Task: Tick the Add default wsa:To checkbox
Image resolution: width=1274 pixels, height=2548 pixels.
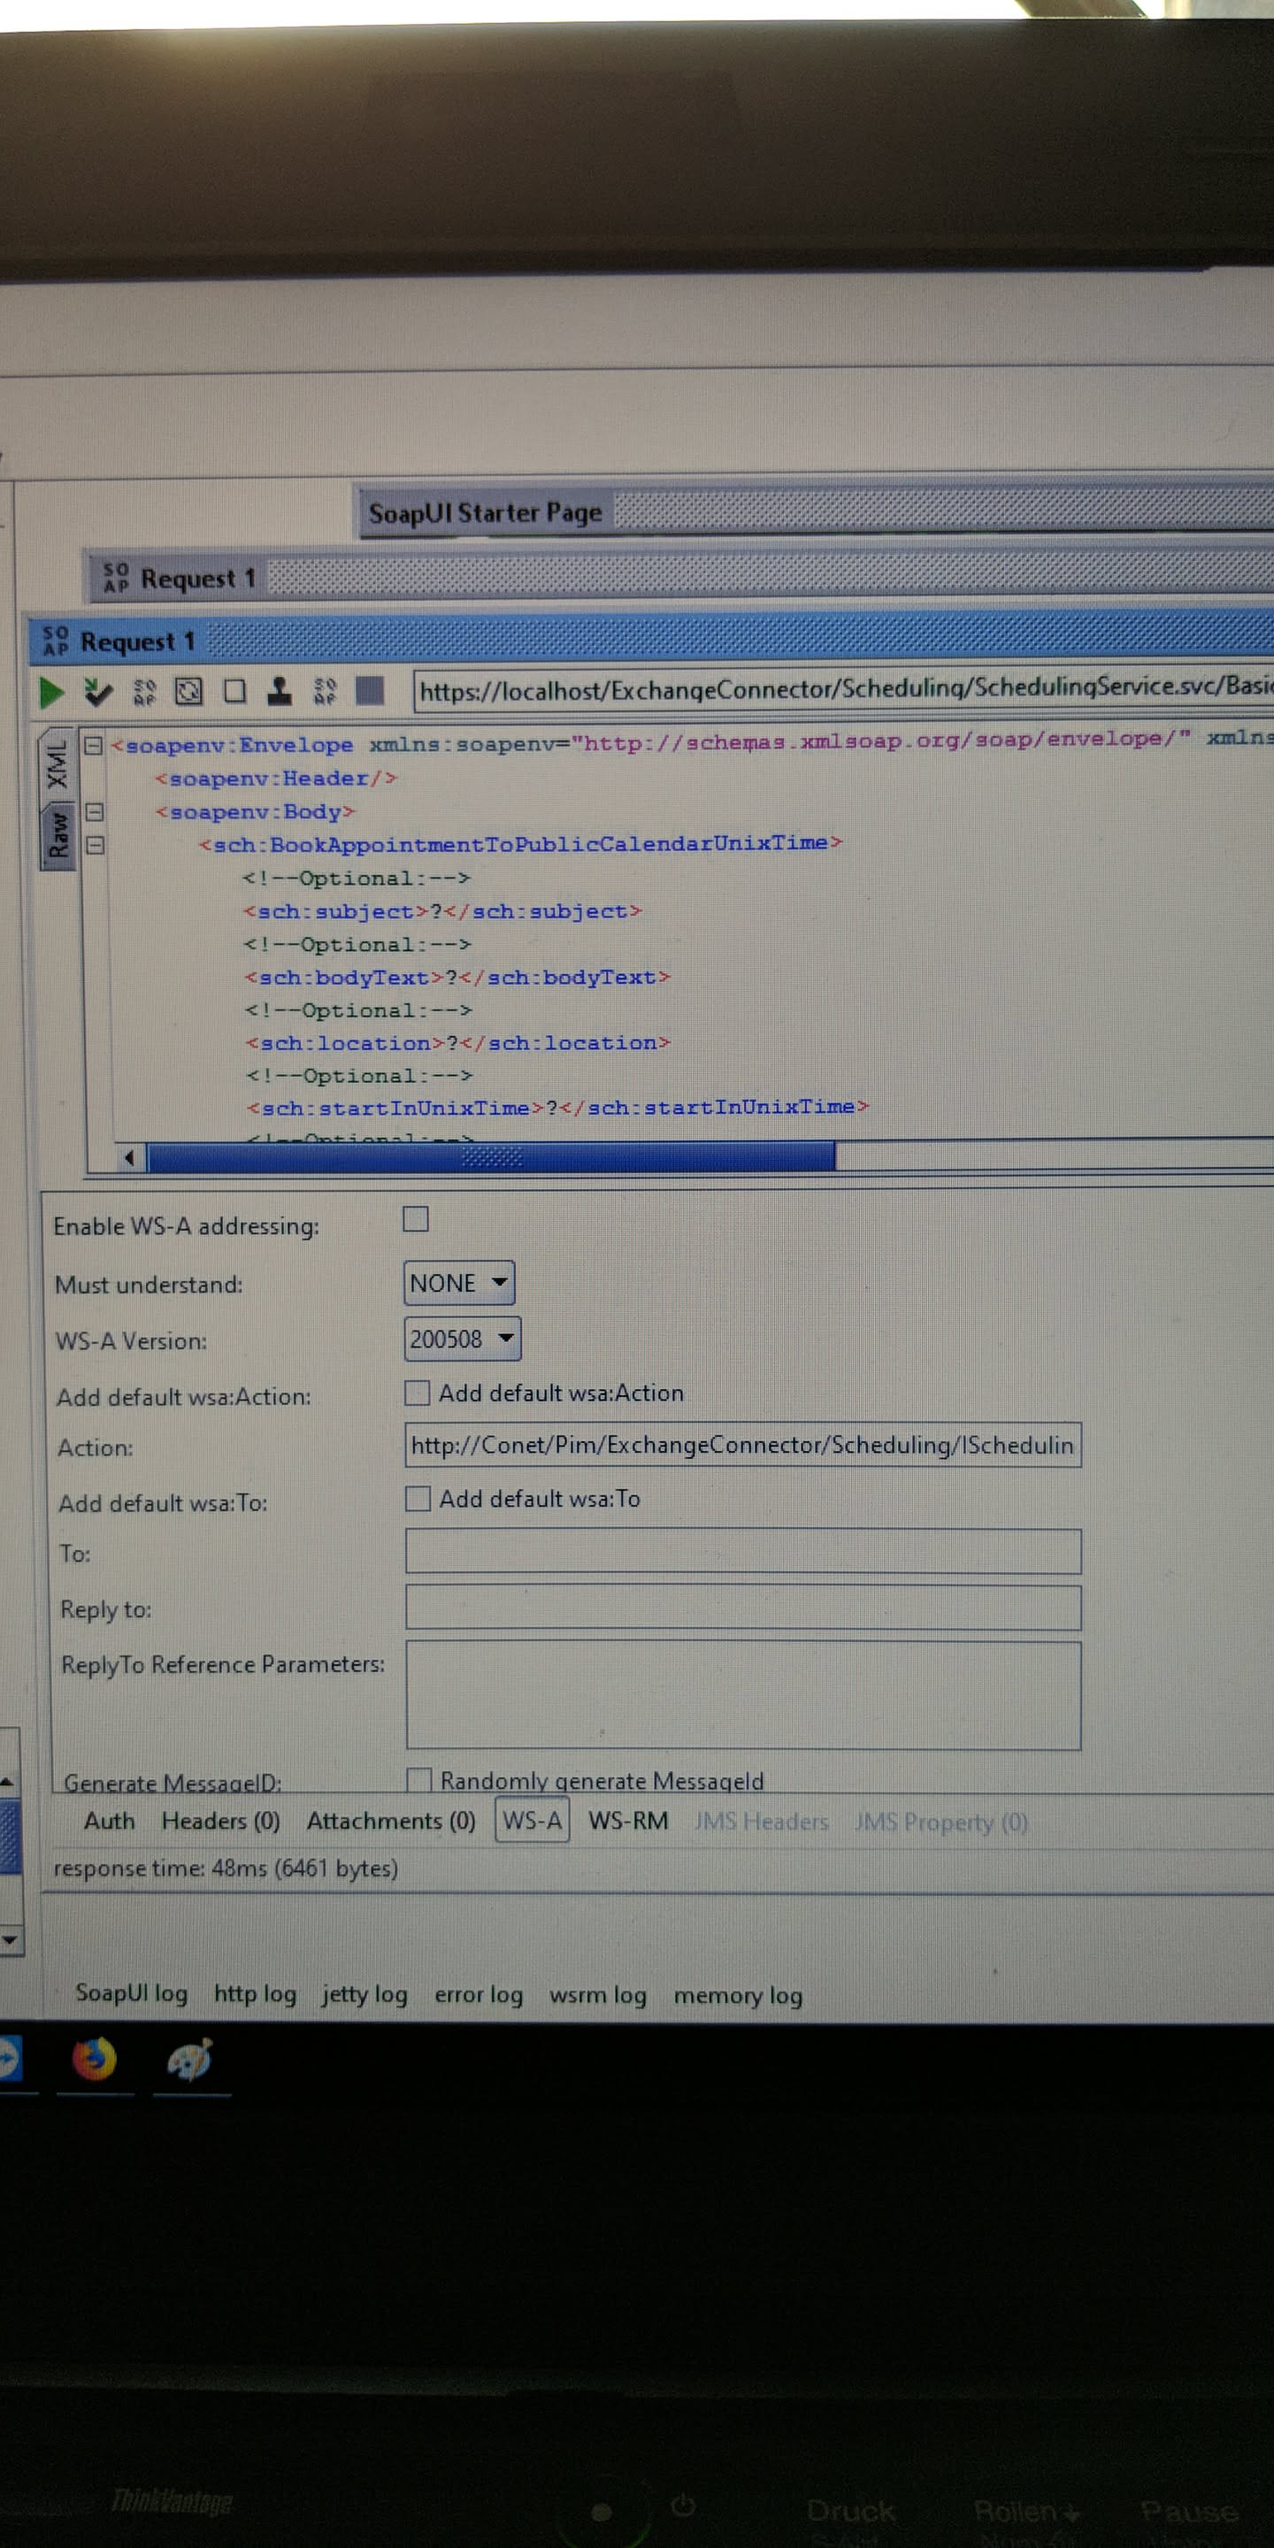Action: click(418, 1499)
